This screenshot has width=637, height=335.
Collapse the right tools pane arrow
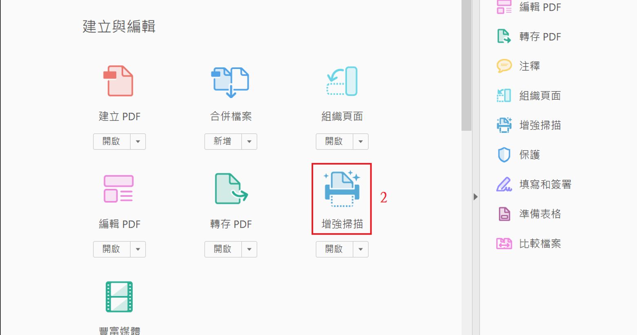point(475,197)
